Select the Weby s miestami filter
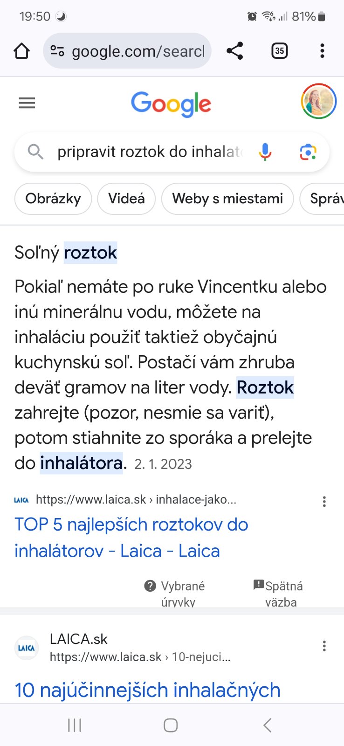 227,199
